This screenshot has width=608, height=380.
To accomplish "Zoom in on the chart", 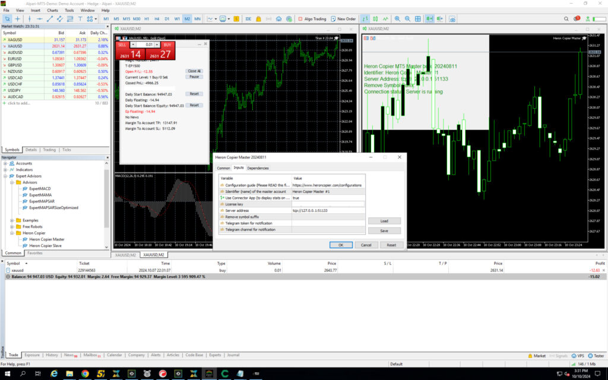I will pos(397,18).
